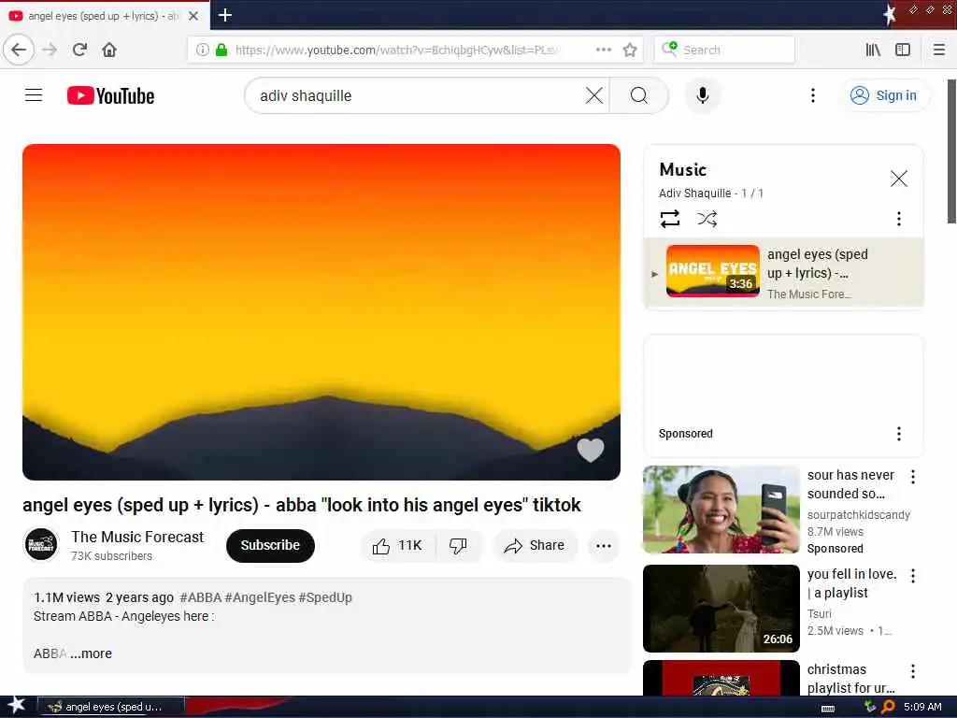Open sour has never sounded so sponsored video

point(721,510)
